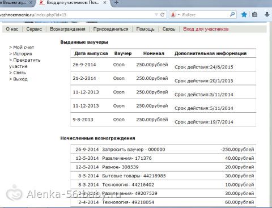272x208 pixels.
Task: Open the downloads arrow icon
Action: pyautogui.click(x=267, y=15)
